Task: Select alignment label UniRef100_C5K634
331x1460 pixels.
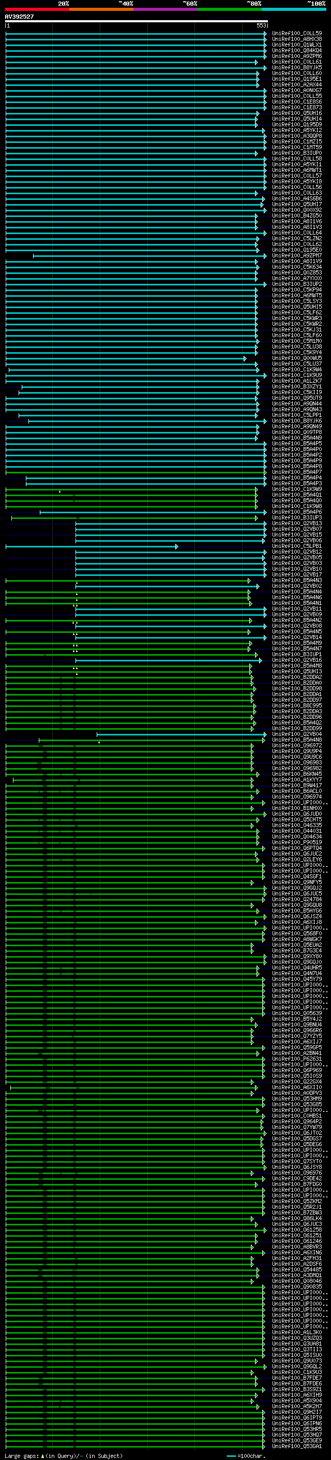Action: coord(296,267)
